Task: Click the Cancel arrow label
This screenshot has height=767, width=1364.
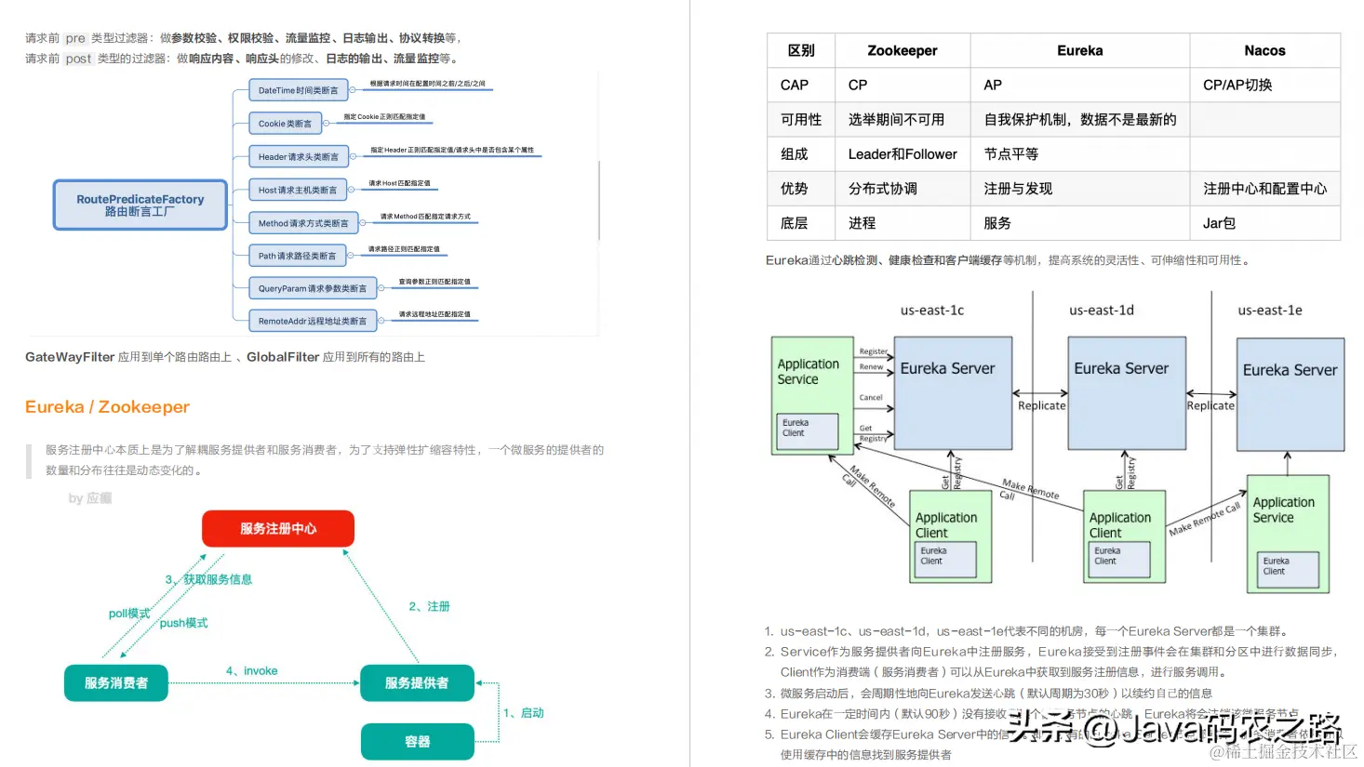Action: [871, 398]
